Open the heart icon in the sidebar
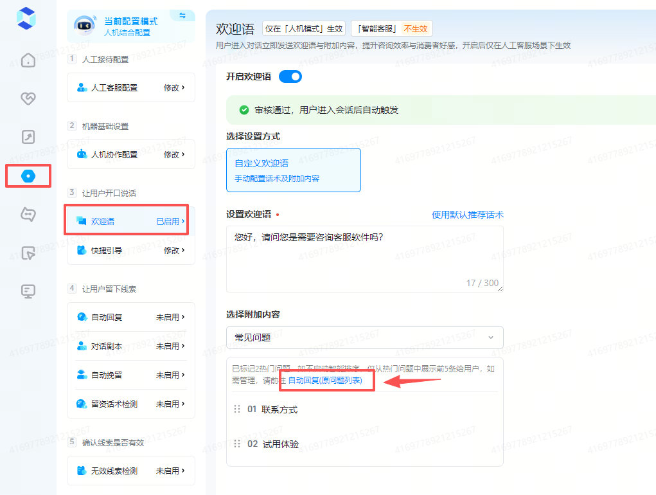This screenshot has width=656, height=495. point(28,98)
